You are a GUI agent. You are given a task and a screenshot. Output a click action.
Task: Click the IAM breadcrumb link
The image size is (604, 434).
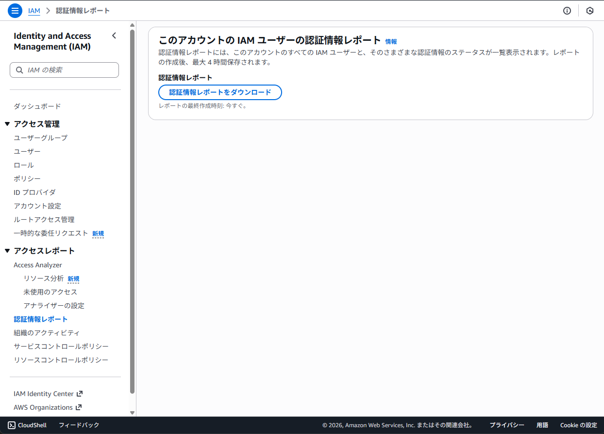[34, 11]
